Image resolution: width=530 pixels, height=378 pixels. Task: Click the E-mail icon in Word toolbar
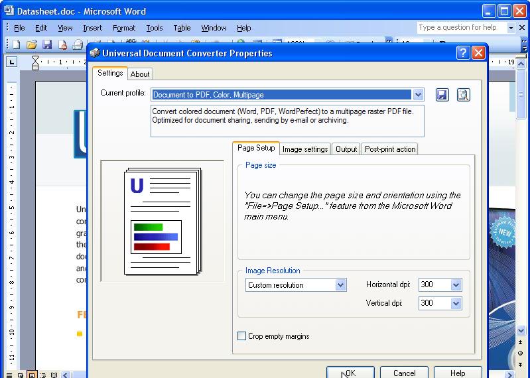coord(78,44)
